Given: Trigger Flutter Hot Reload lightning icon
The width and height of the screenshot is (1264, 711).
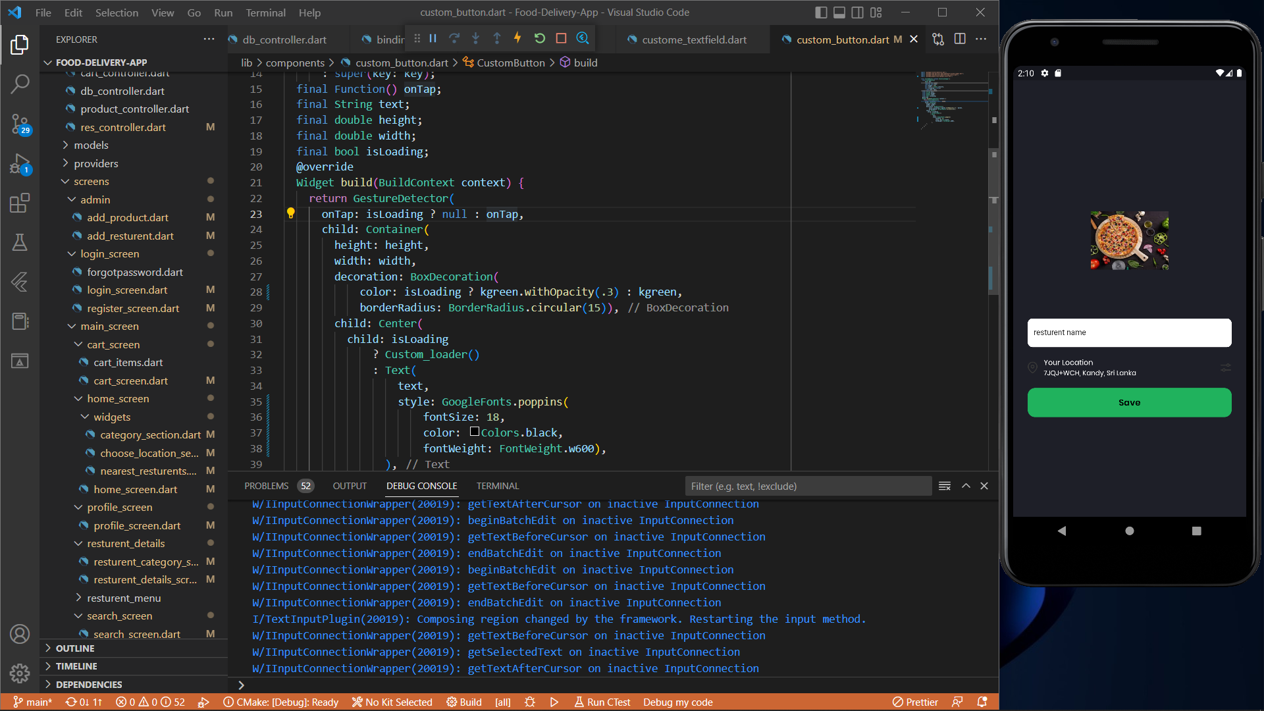Looking at the screenshot, I should (x=518, y=39).
